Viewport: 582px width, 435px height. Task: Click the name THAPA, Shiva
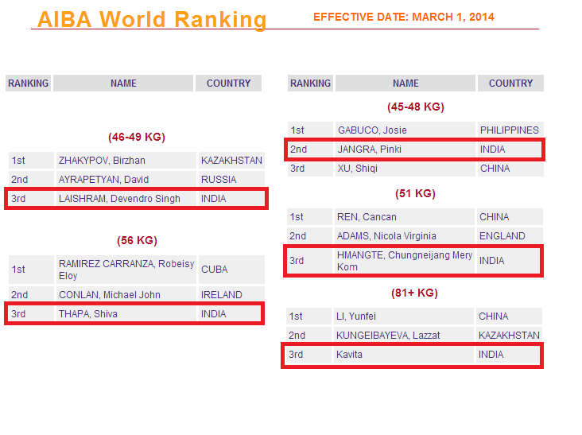pos(88,314)
